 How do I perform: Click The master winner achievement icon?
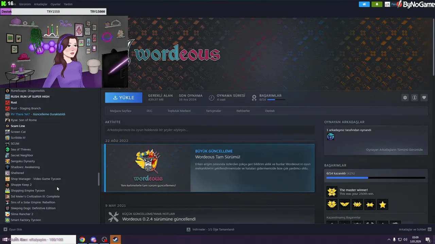pyautogui.click(x=332, y=192)
